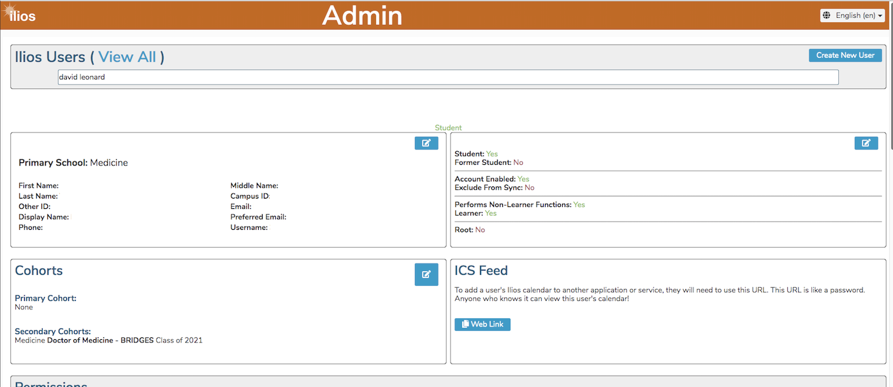Click the Ilios logo in header
This screenshot has height=387, width=893.
[19, 14]
